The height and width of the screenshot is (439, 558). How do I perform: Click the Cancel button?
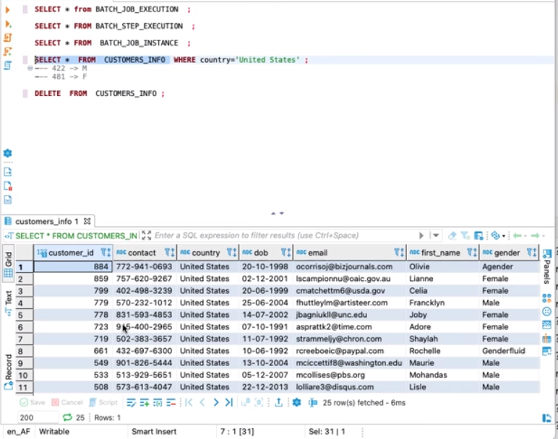[67, 402]
